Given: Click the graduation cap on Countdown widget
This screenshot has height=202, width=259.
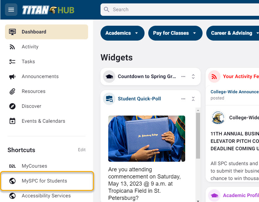Looking at the screenshot, I should coord(109,77).
